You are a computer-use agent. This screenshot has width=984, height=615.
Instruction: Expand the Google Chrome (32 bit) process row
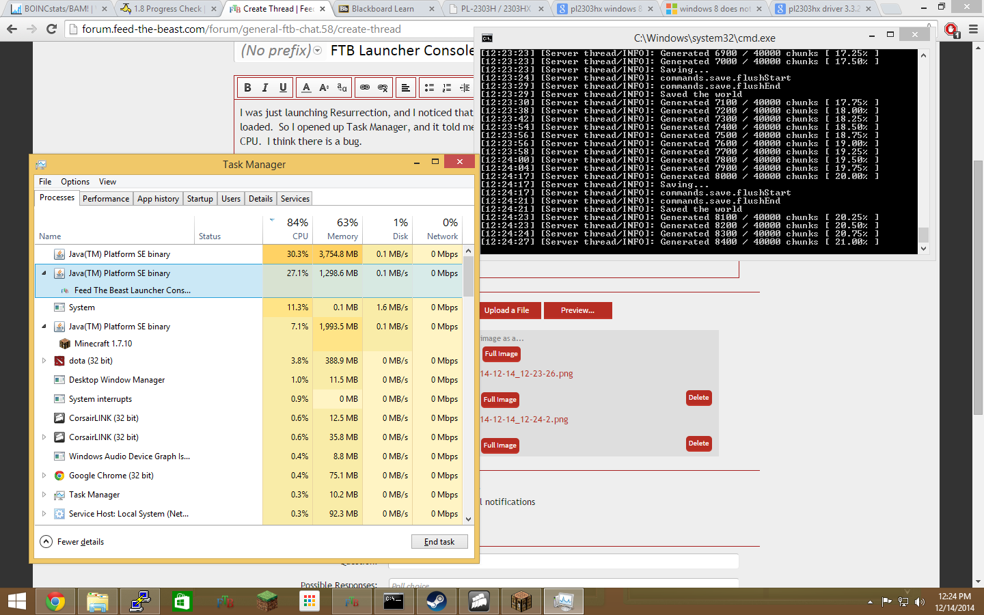44,476
